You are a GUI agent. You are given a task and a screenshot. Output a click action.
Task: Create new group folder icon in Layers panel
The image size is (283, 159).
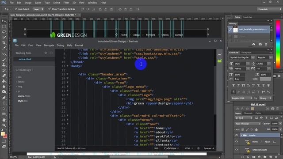[265, 157]
